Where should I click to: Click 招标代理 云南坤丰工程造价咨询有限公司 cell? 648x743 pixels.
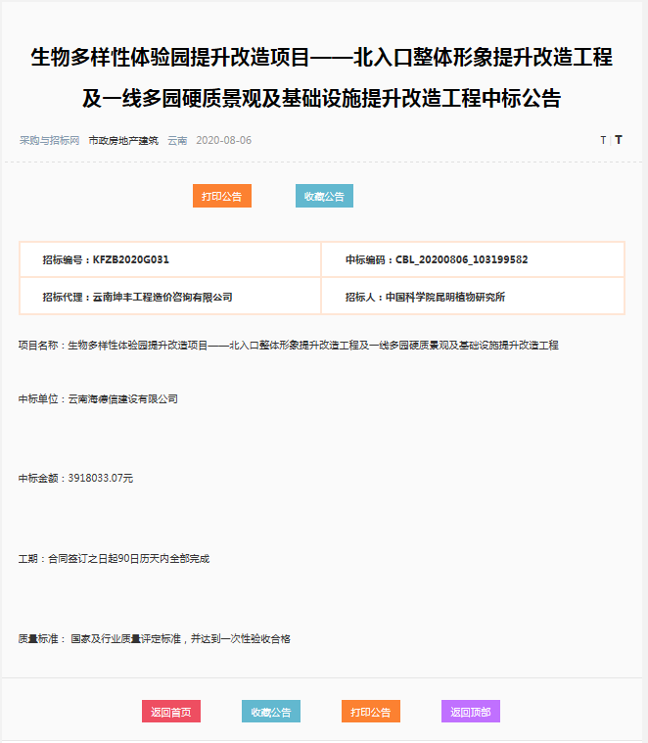coord(170,297)
